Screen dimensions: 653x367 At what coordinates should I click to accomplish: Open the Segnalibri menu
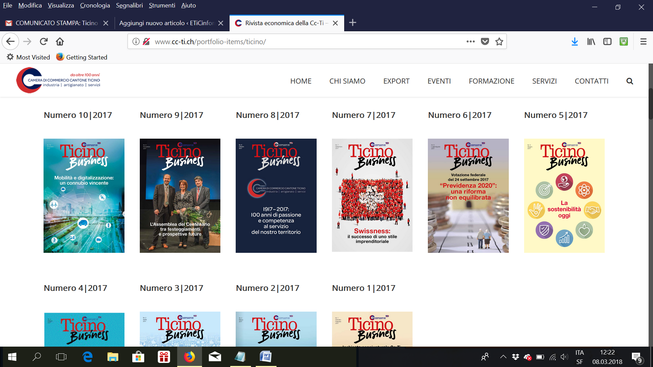[x=129, y=5]
